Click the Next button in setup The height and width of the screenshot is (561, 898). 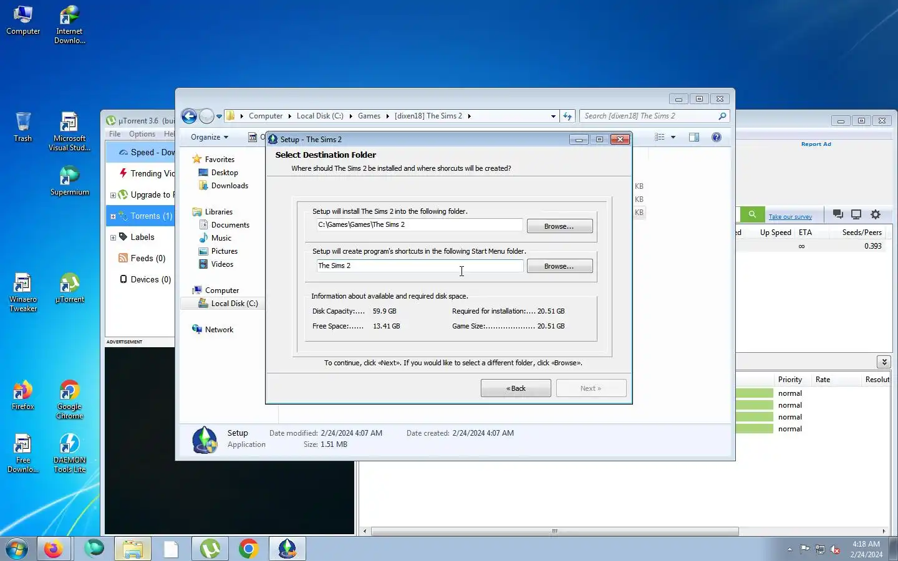pyautogui.click(x=591, y=388)
